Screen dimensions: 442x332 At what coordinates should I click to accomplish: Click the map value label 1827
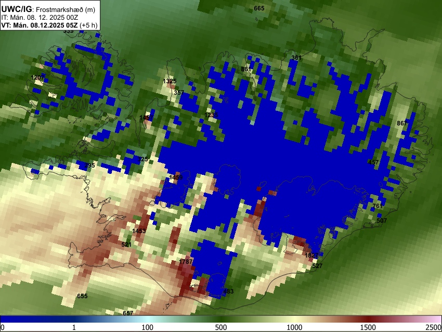click(x=312, y=256)
